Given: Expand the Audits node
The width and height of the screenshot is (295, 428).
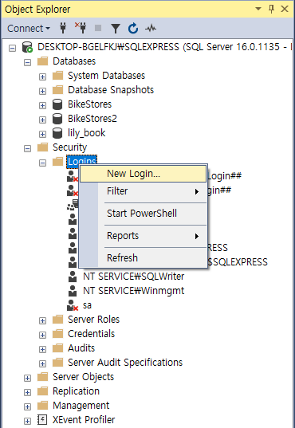Looking at the screenshot, I should [x=42, y=349].
